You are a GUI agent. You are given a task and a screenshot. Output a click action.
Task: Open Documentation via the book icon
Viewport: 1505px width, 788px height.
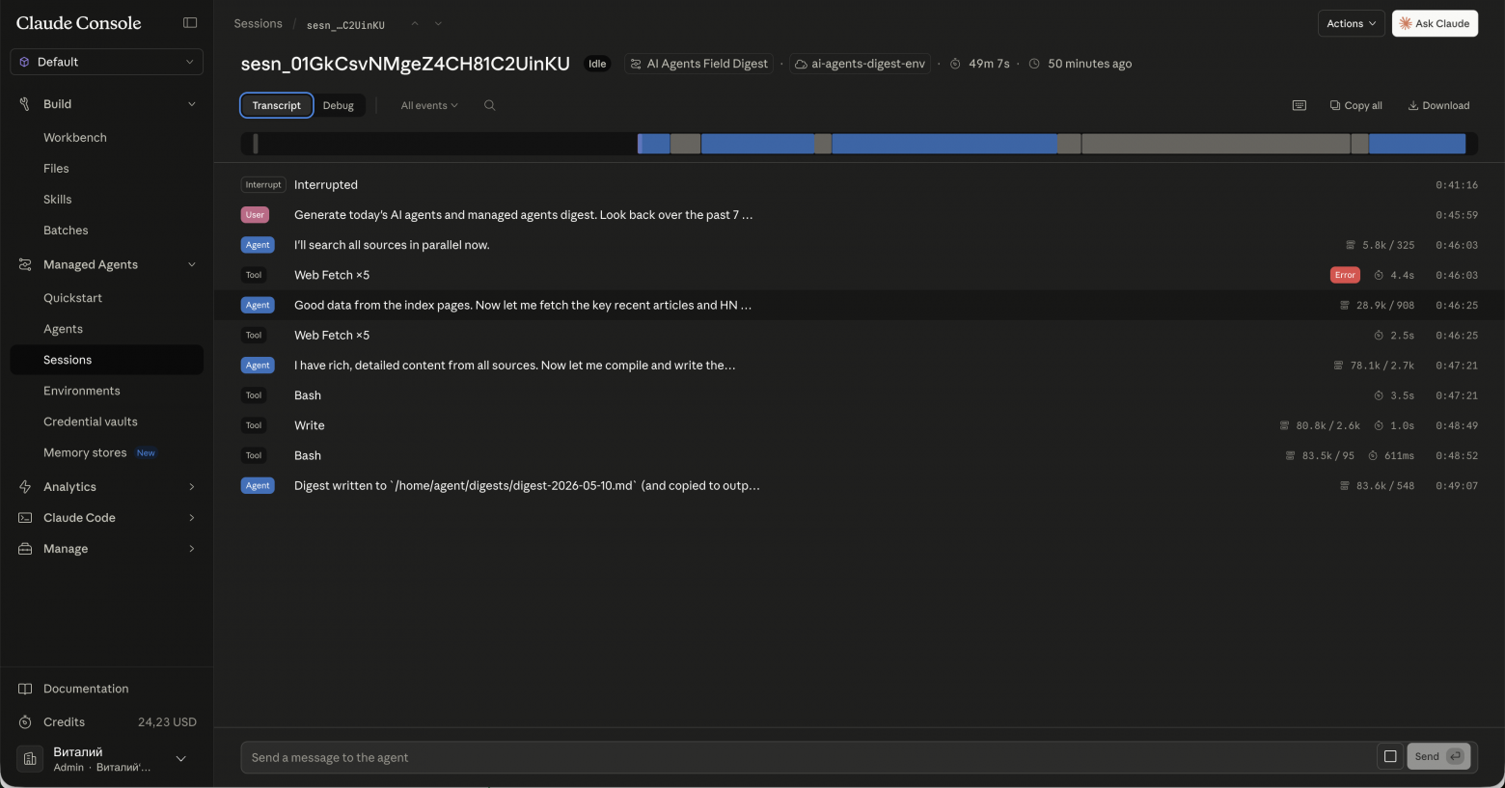pos(25,689)
